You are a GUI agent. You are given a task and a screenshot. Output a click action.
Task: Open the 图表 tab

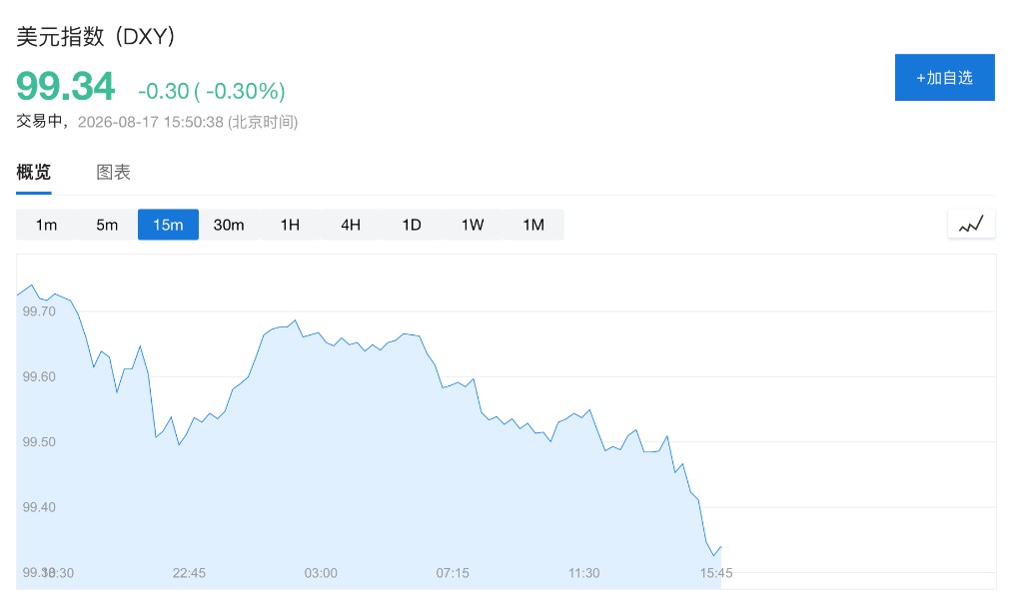[x=114, y=172]
